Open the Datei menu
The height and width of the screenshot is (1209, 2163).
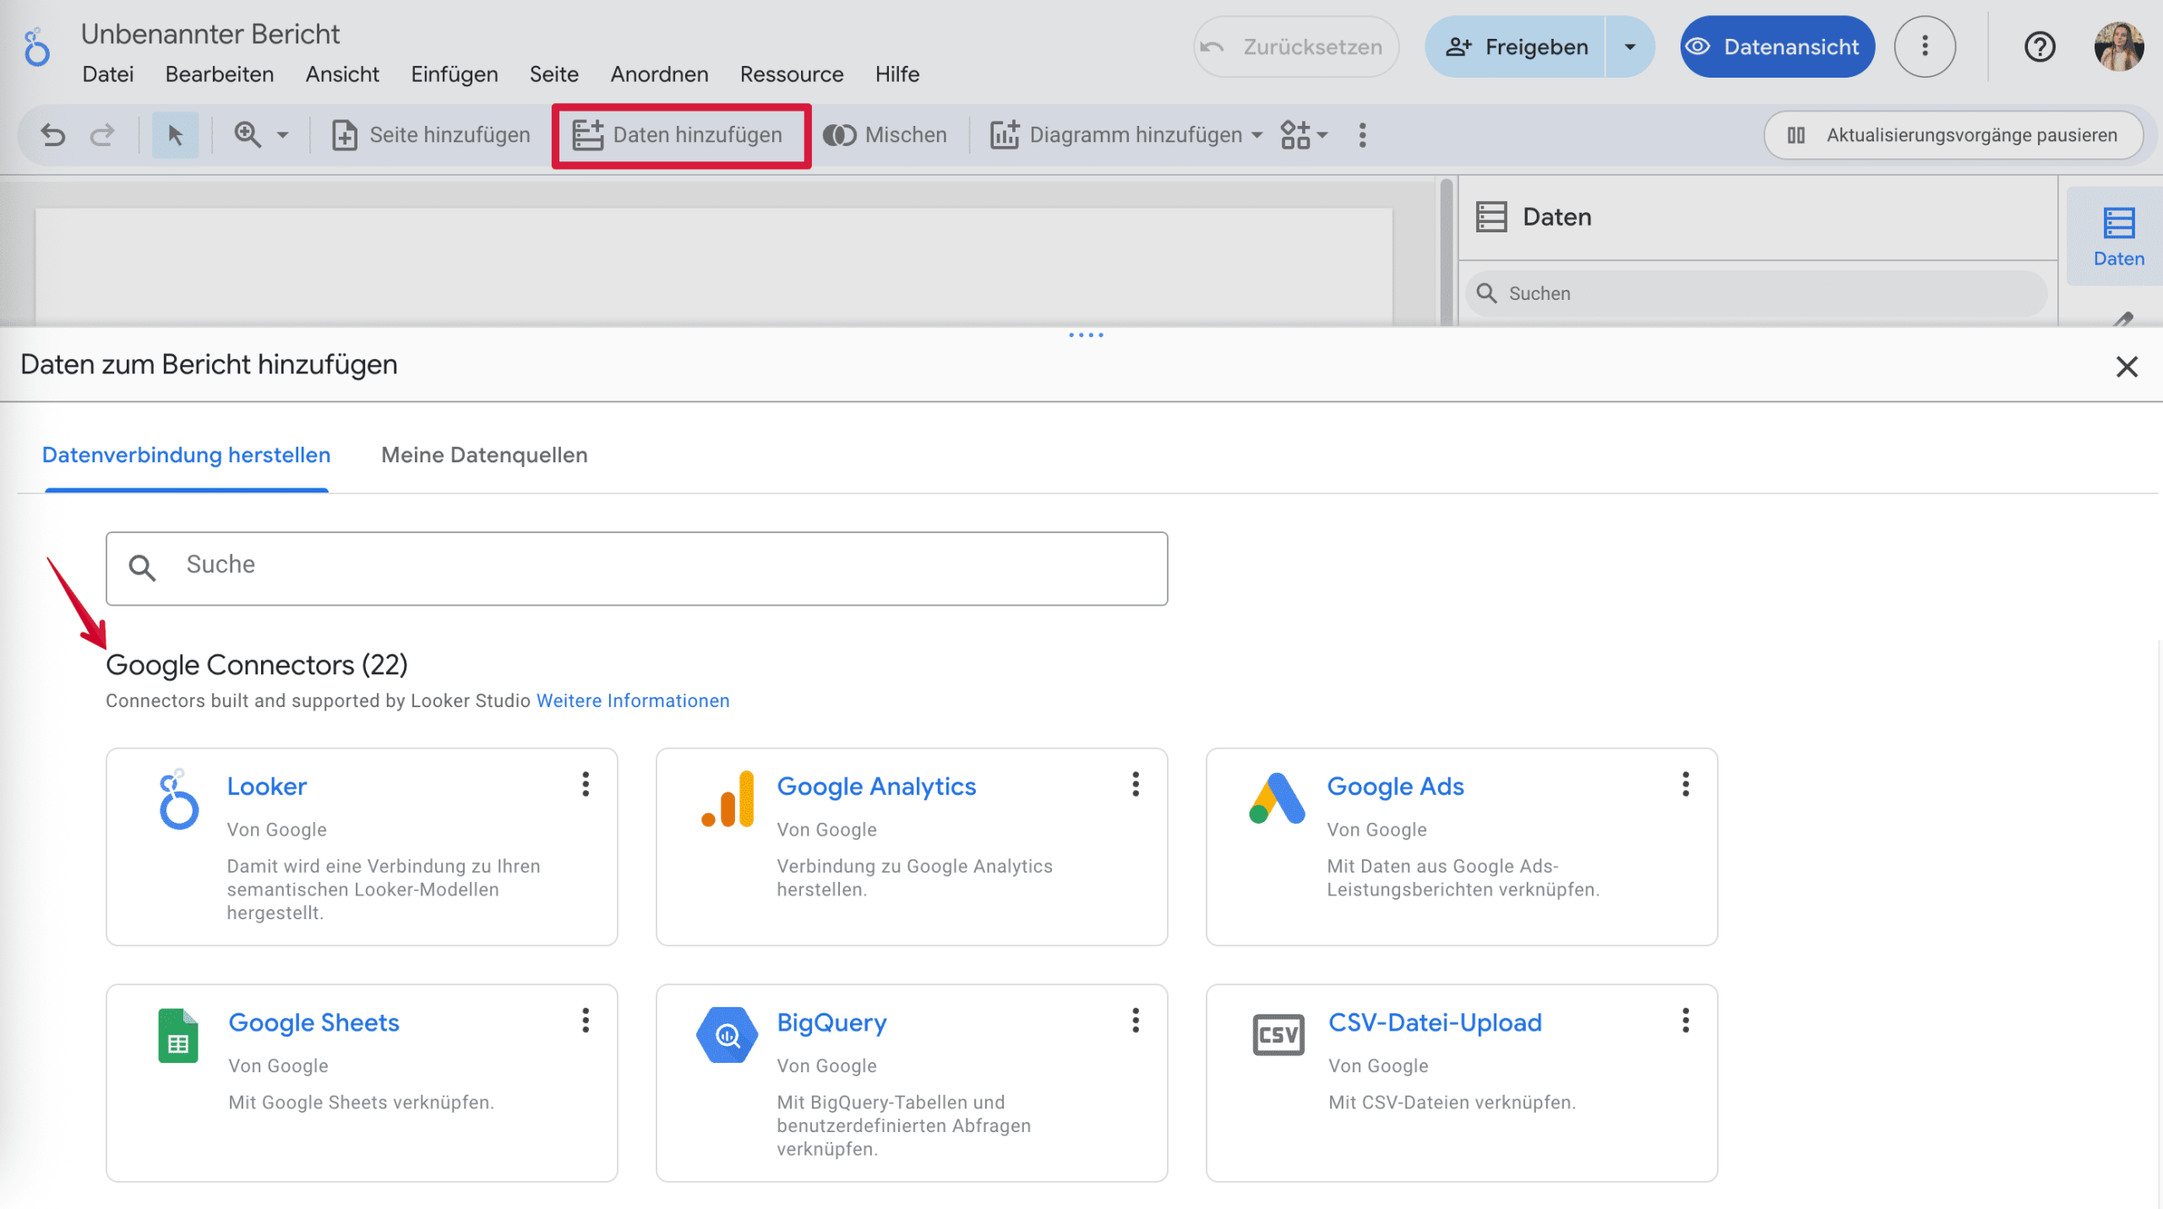coord(108,74)
